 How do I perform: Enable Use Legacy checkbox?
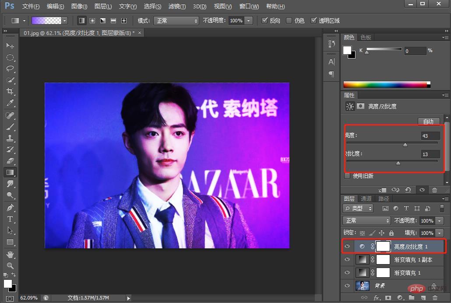[347, 176]
